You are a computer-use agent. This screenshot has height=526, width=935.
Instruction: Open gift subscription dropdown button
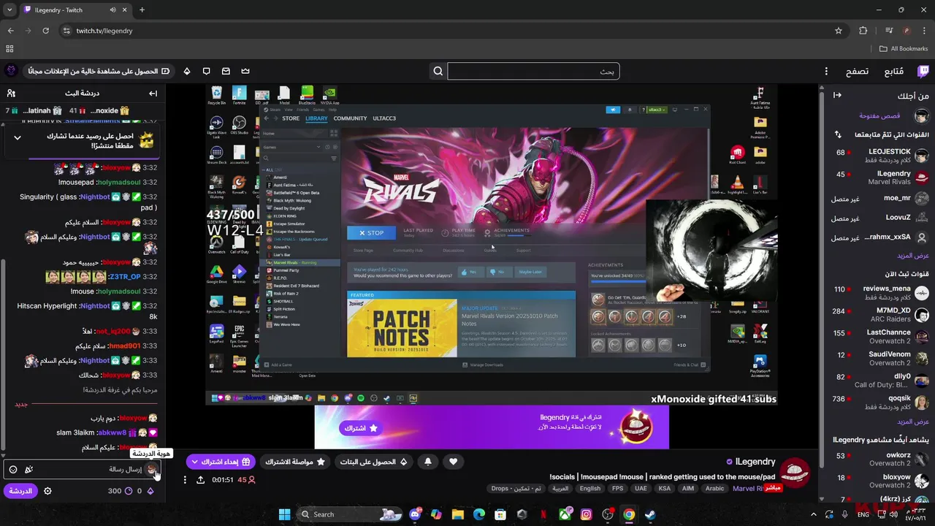[x=220, y=462]
